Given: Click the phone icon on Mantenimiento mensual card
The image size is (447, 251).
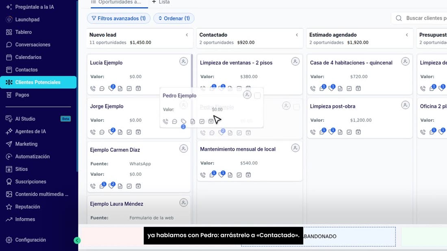Looking at the screenshot, I should (203, 175).
